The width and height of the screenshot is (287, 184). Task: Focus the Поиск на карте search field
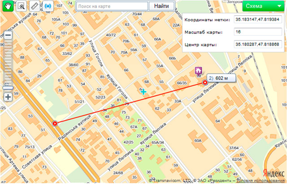coord(112,6)
